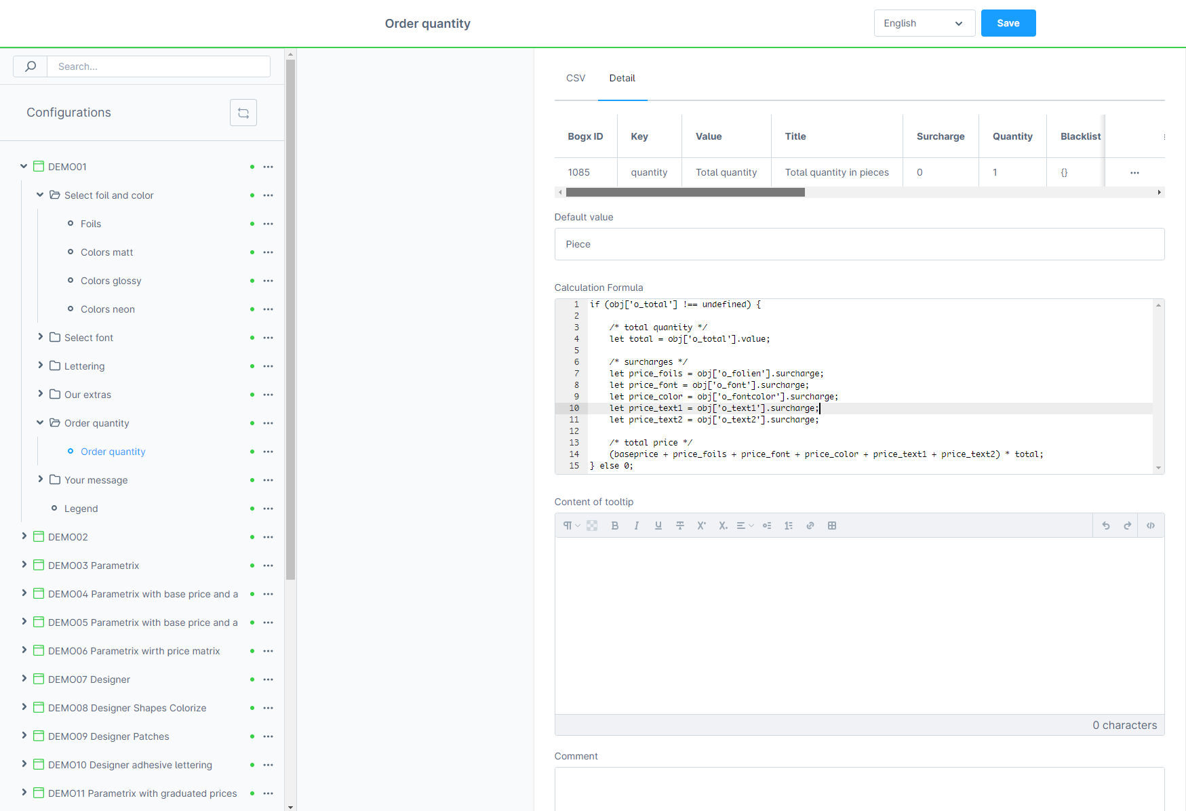Click table scroll right arrow
Image resolution: width=1186 pixels, height=811 pixels.
1159,193
